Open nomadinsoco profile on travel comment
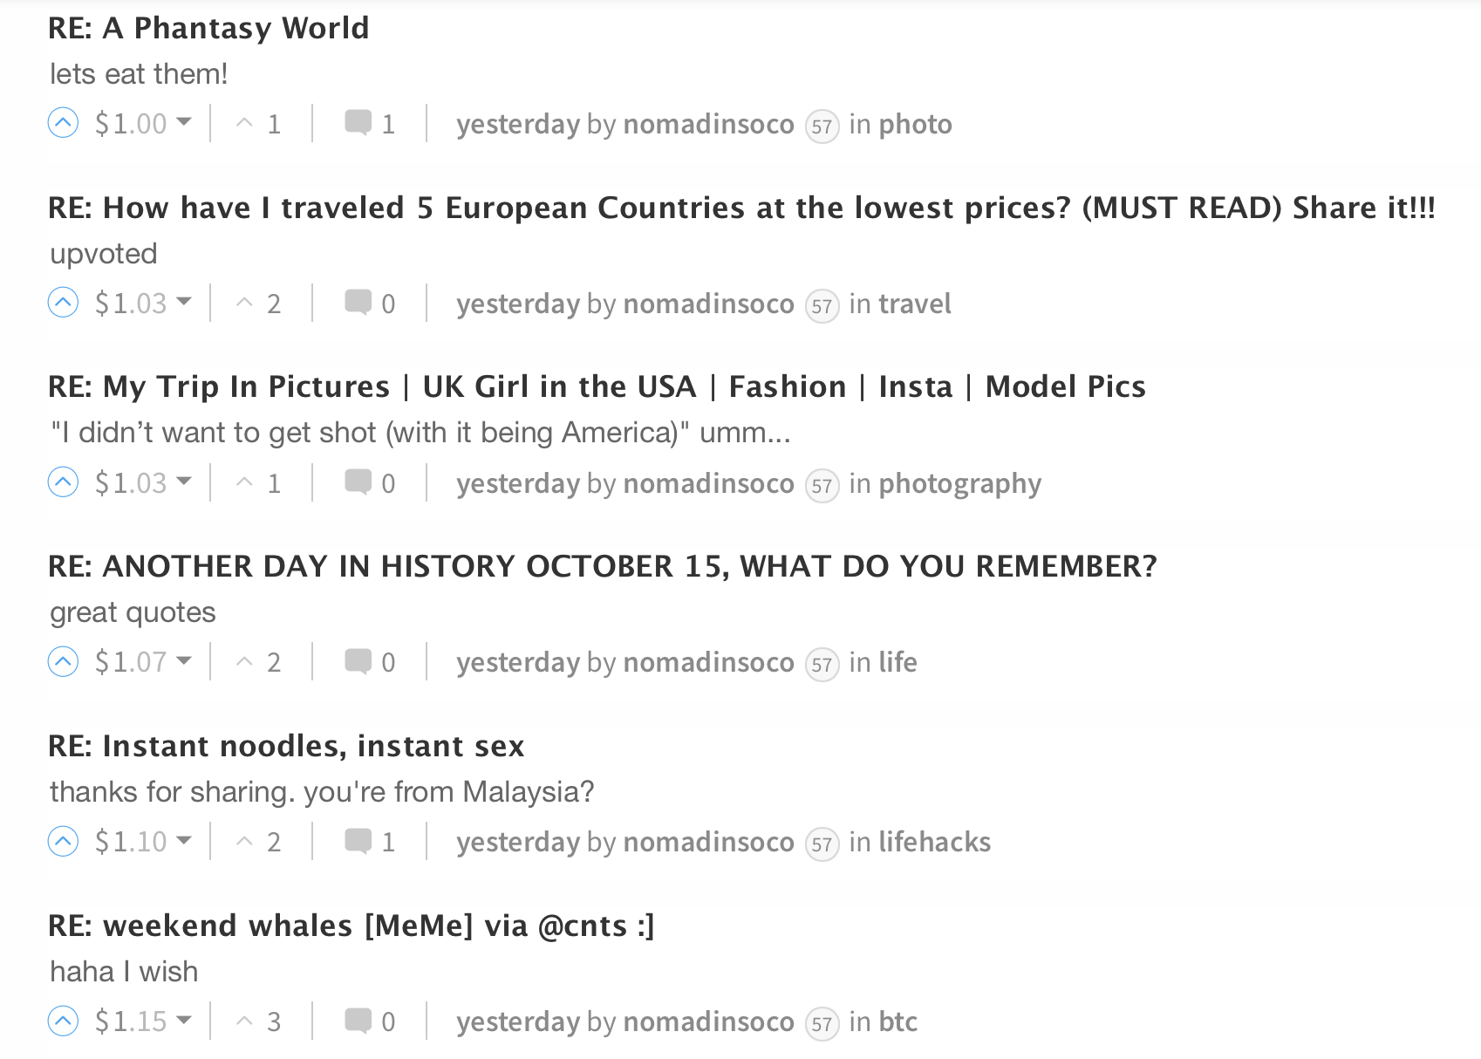1481x1059 pixels. (708, 304)
